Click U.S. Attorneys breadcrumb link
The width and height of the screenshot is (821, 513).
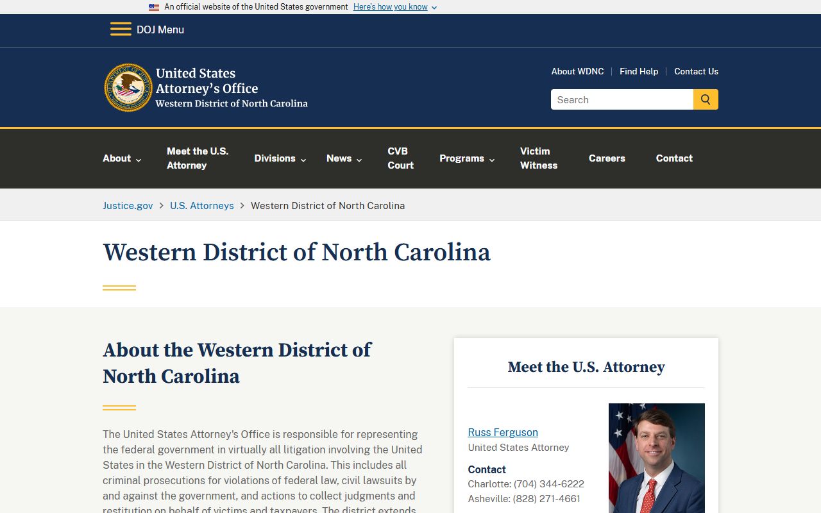pos(202,205)
